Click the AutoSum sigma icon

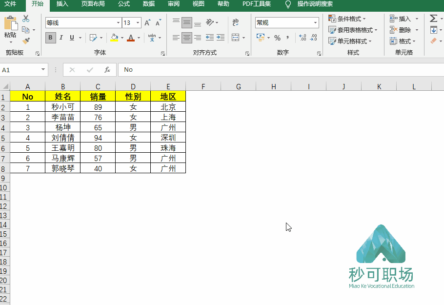pyautogui.click(x=433, y=19)
